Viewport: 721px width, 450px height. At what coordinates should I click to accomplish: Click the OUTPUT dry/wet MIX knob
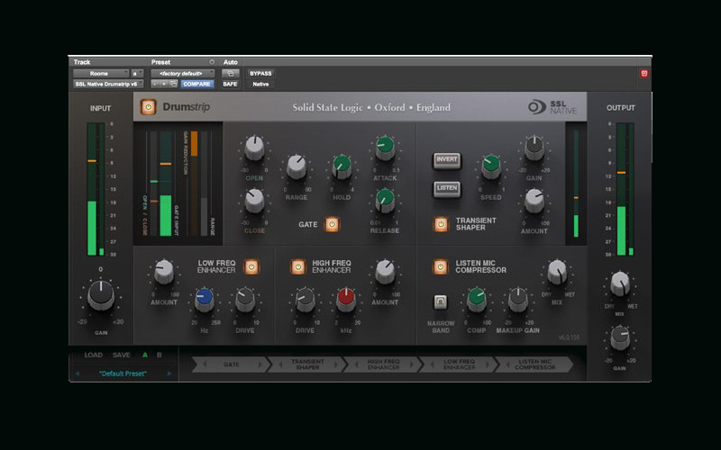[620, 283]
